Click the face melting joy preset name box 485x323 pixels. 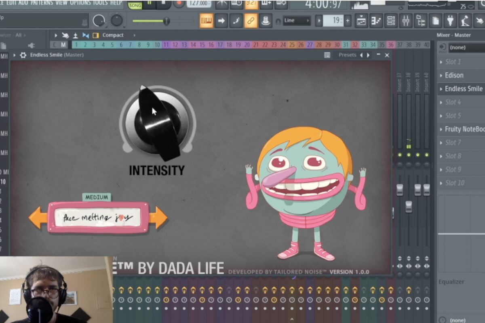pos(98,218)
